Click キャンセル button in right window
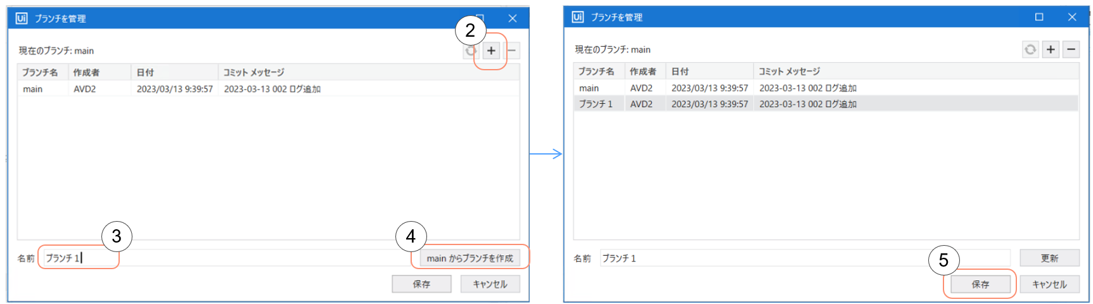The width and height of the screenshot is (1093, 304). [1049, 284]
